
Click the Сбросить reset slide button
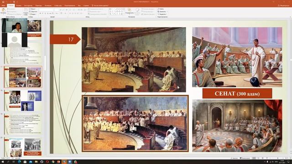point(33,11)
